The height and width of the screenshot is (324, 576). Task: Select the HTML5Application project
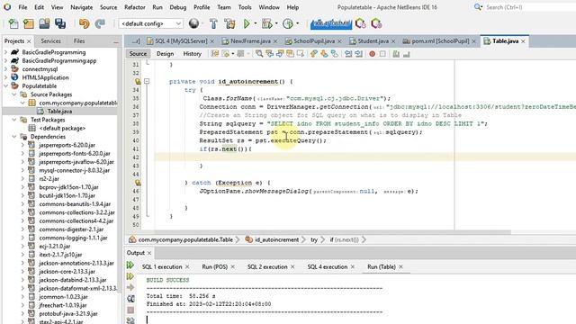[x=45, y=77]
